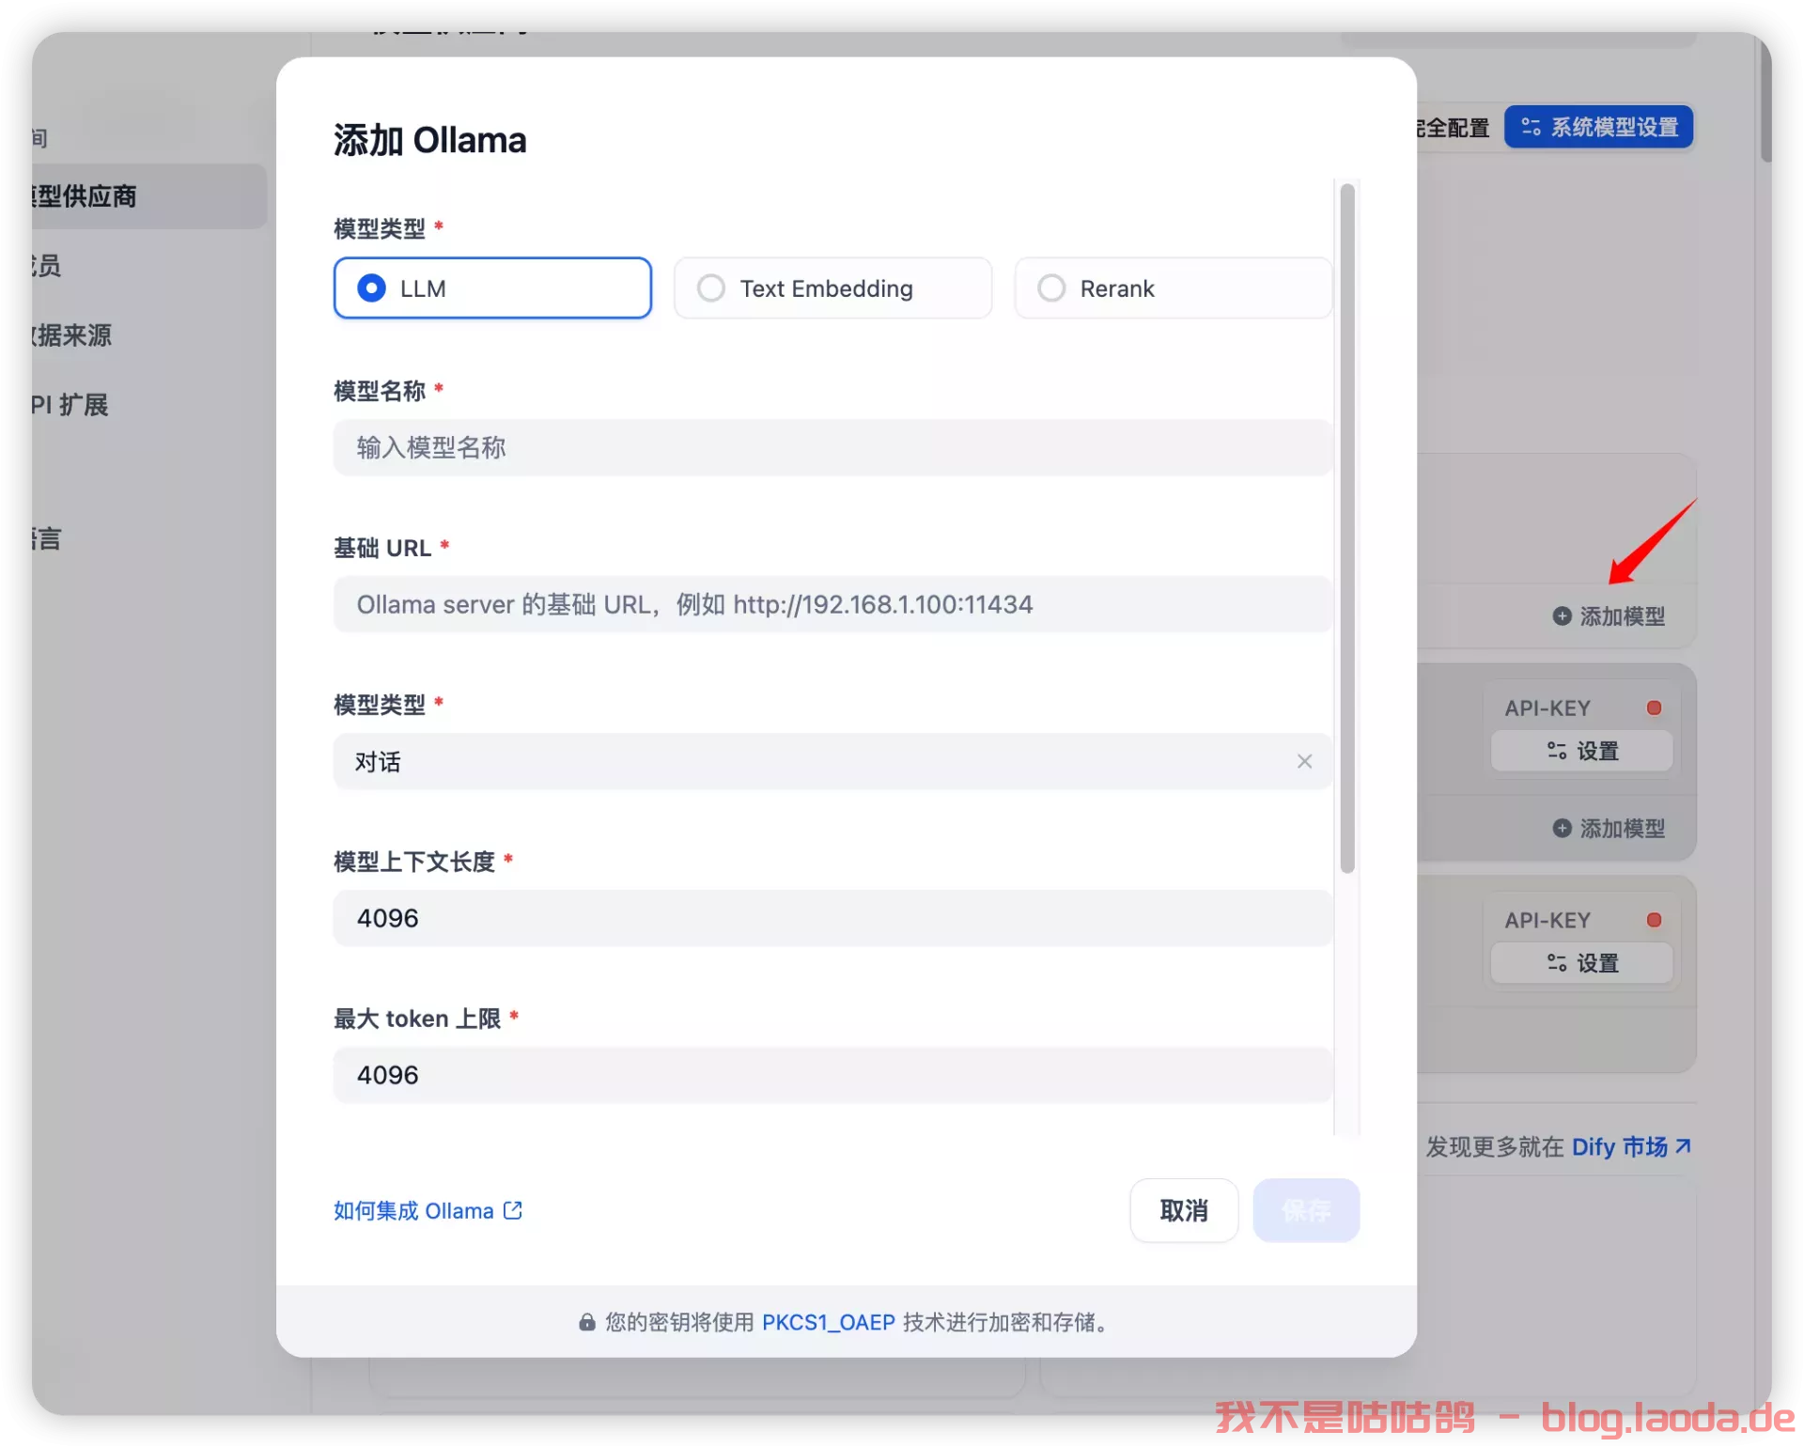Click the model name input field

tap(832, 447)
